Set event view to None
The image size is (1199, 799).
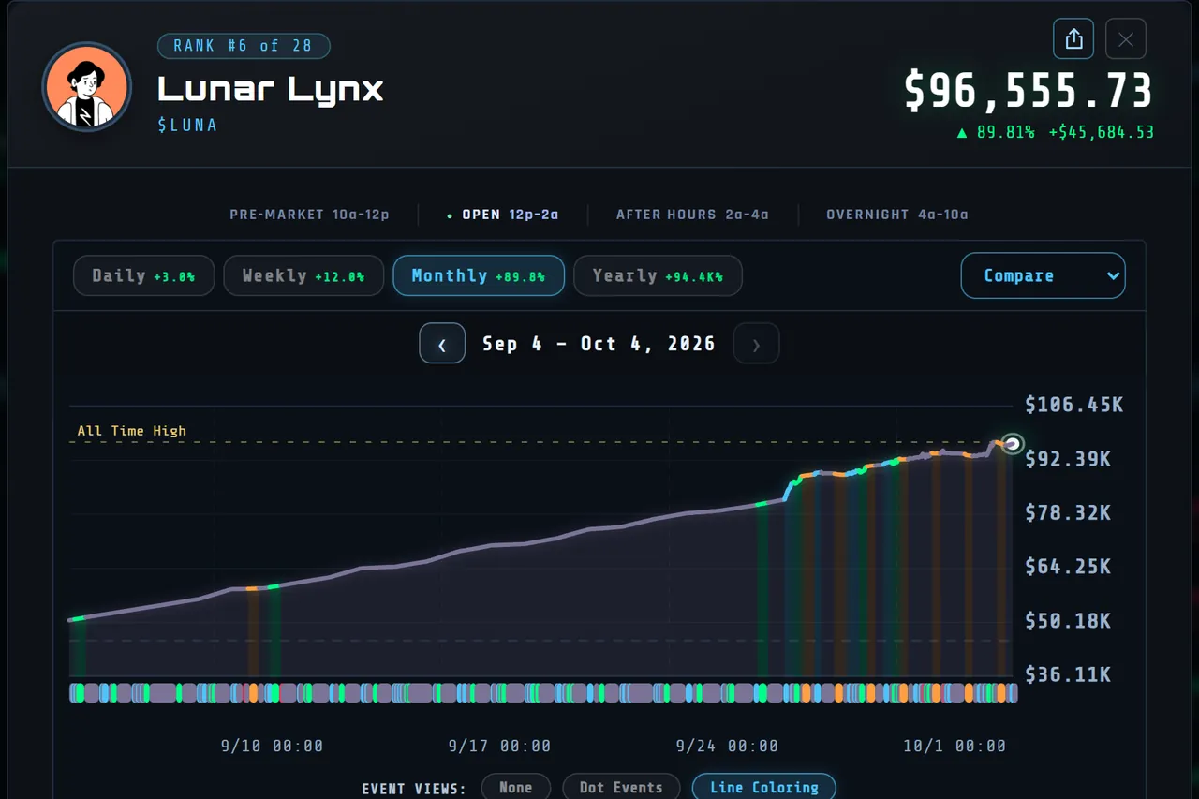pyautogui.click(x=515, y=787)
